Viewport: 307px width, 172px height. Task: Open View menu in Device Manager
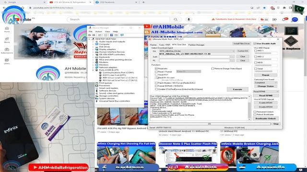(107, 32)
